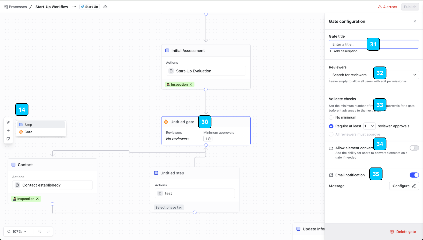
Task: Select Require at least radio option
Action: [331, 126]
